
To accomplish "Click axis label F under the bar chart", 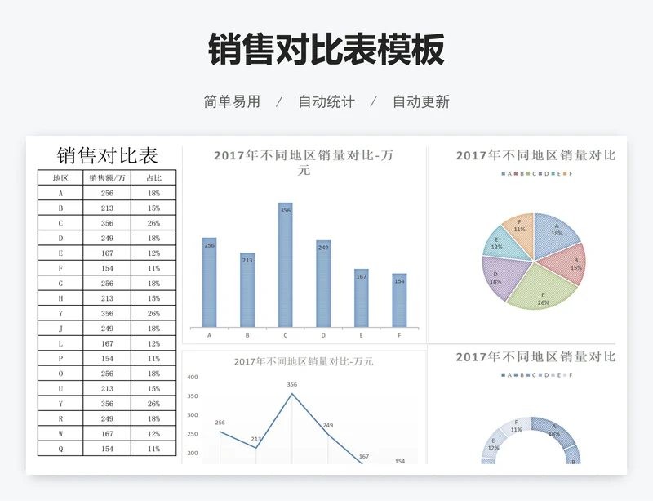I will pyautogui.click(x=399, y=335).
